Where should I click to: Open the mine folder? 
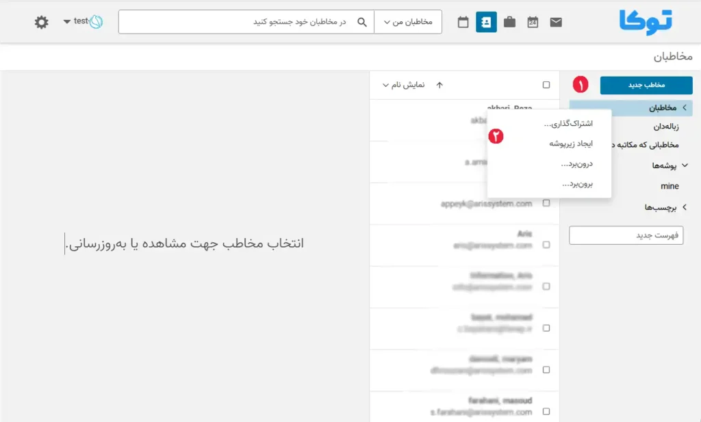670,186
